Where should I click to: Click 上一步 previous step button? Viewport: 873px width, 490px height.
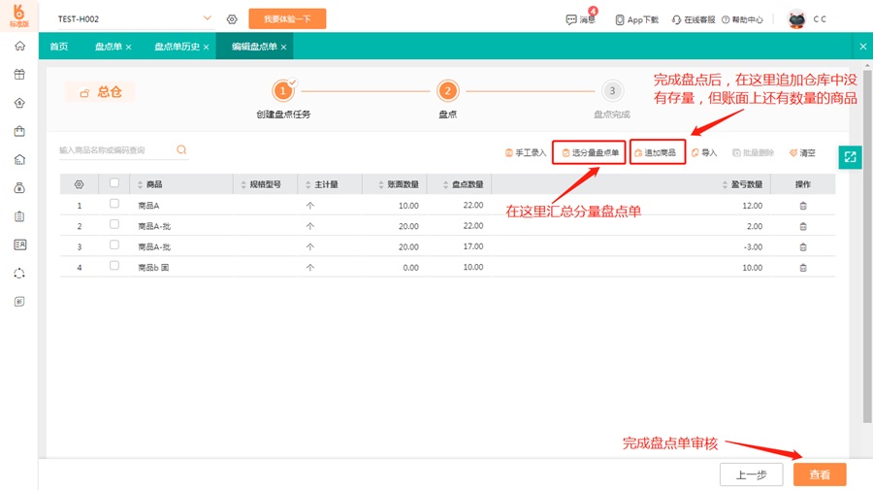point(751,474)
